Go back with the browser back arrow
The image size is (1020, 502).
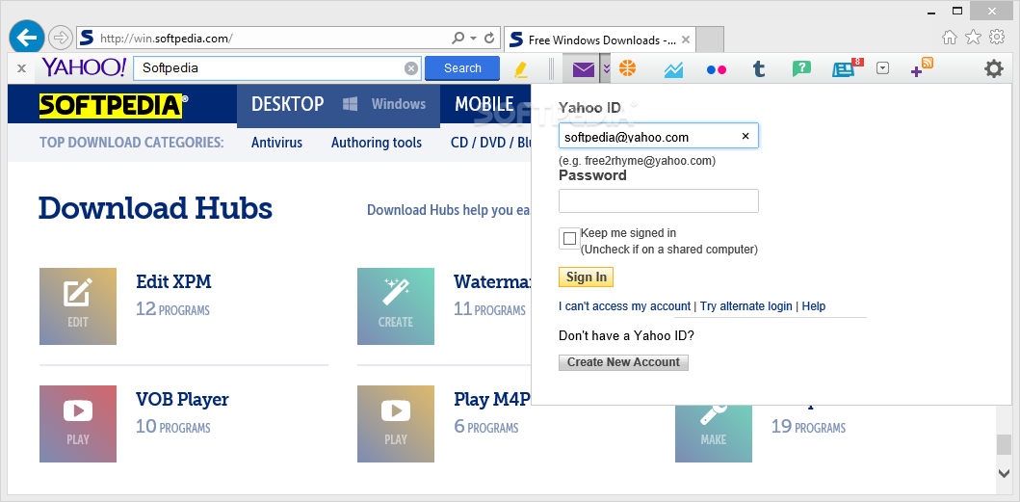(x=27, y=38)
